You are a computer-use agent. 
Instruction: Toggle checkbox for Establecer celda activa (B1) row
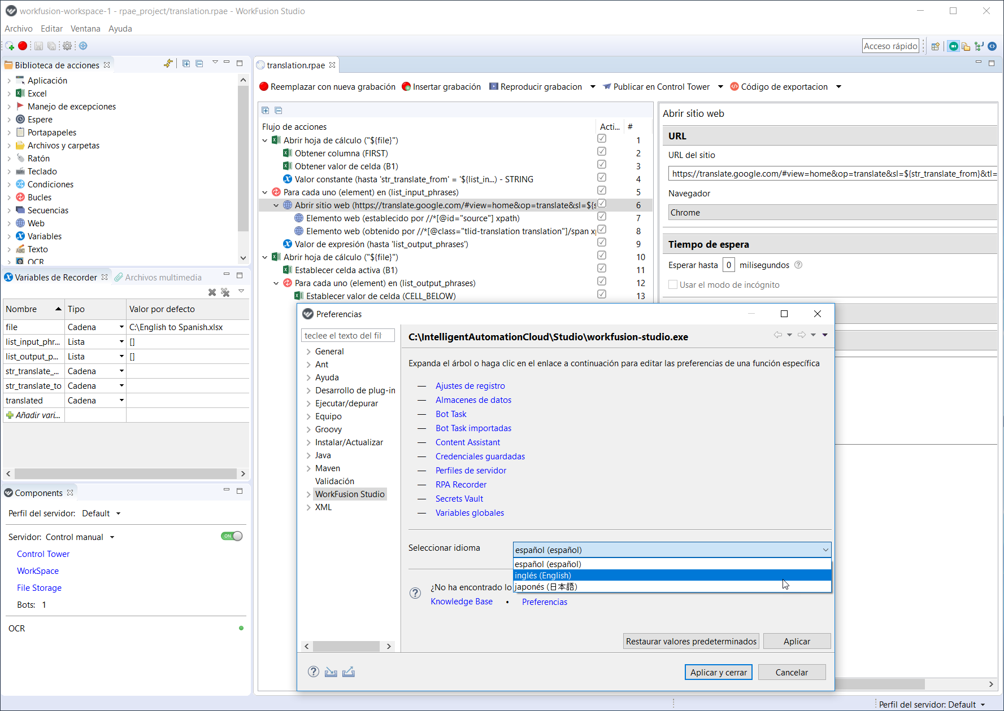coord(602,269)
